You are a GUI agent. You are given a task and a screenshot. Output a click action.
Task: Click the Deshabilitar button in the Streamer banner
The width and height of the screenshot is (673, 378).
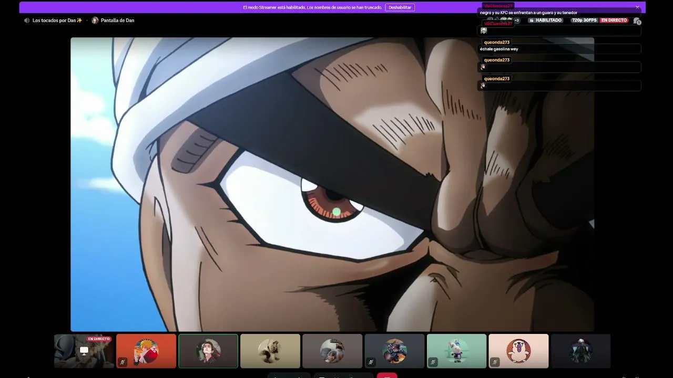pos(400,7)
